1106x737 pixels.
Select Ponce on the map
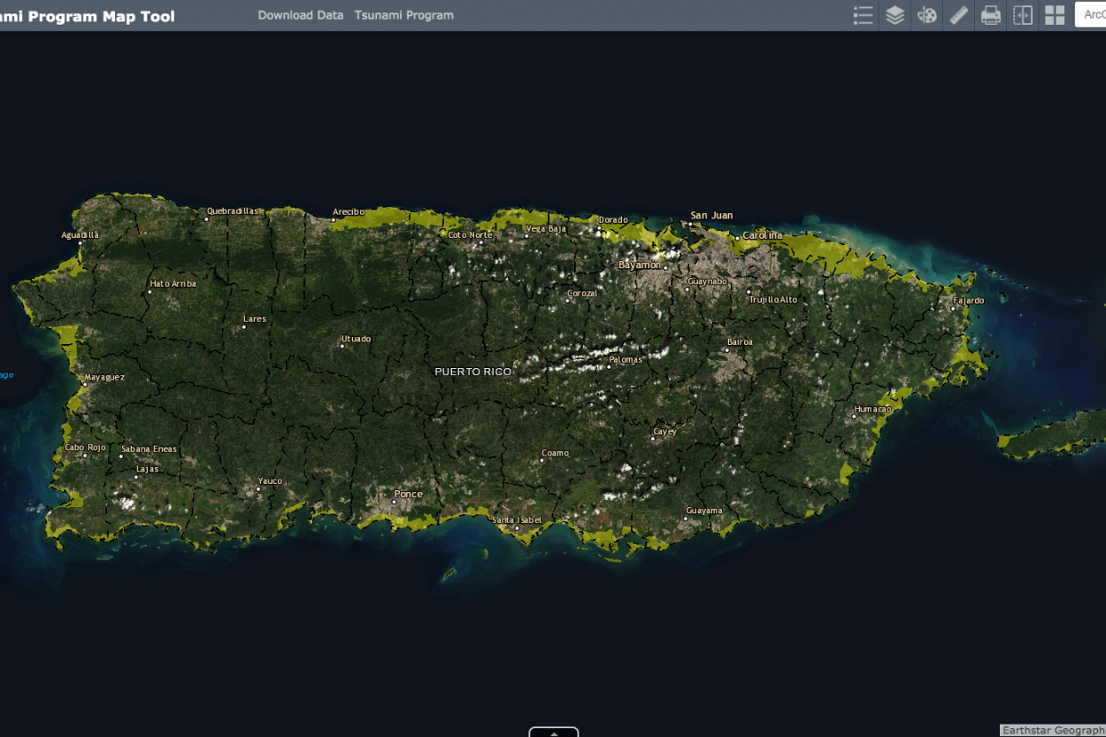pos(407,494)
